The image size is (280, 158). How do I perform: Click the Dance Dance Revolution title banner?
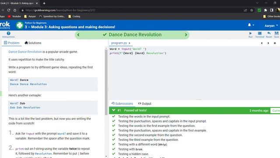132,35
